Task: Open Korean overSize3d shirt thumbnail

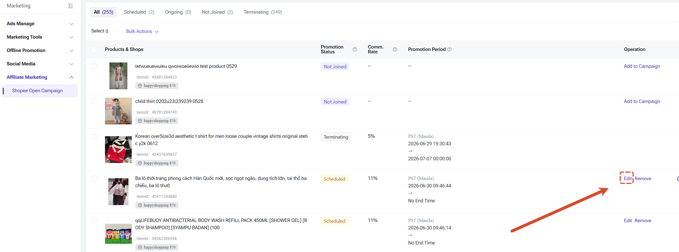Action: [x=118, y=150]
